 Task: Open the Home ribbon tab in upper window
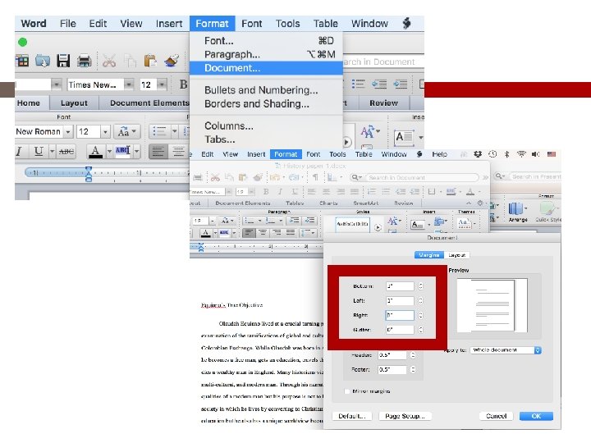28,103
